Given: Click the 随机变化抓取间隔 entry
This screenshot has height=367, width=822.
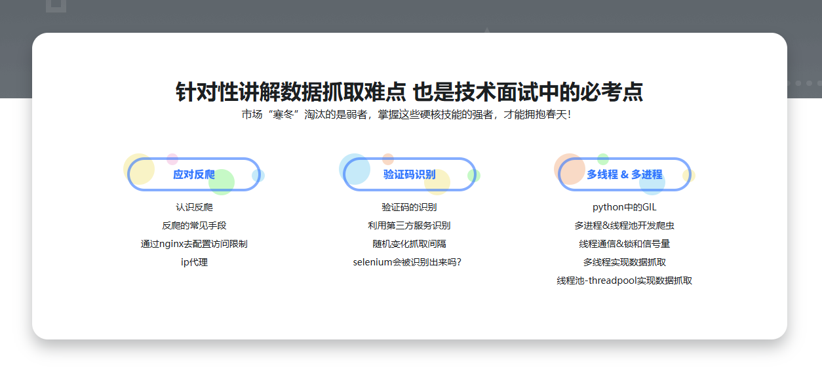Looking at the screenshot, I should click(409, 244).
